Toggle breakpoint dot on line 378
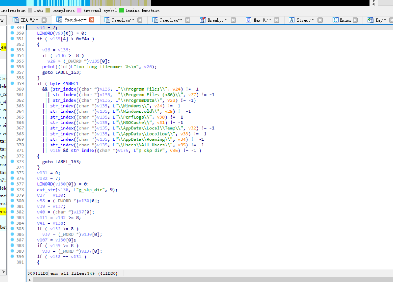The width and height of the screenshot is (393, 282). (x=12, y=190)
